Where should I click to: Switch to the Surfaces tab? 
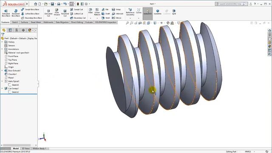tap(25, 22)
